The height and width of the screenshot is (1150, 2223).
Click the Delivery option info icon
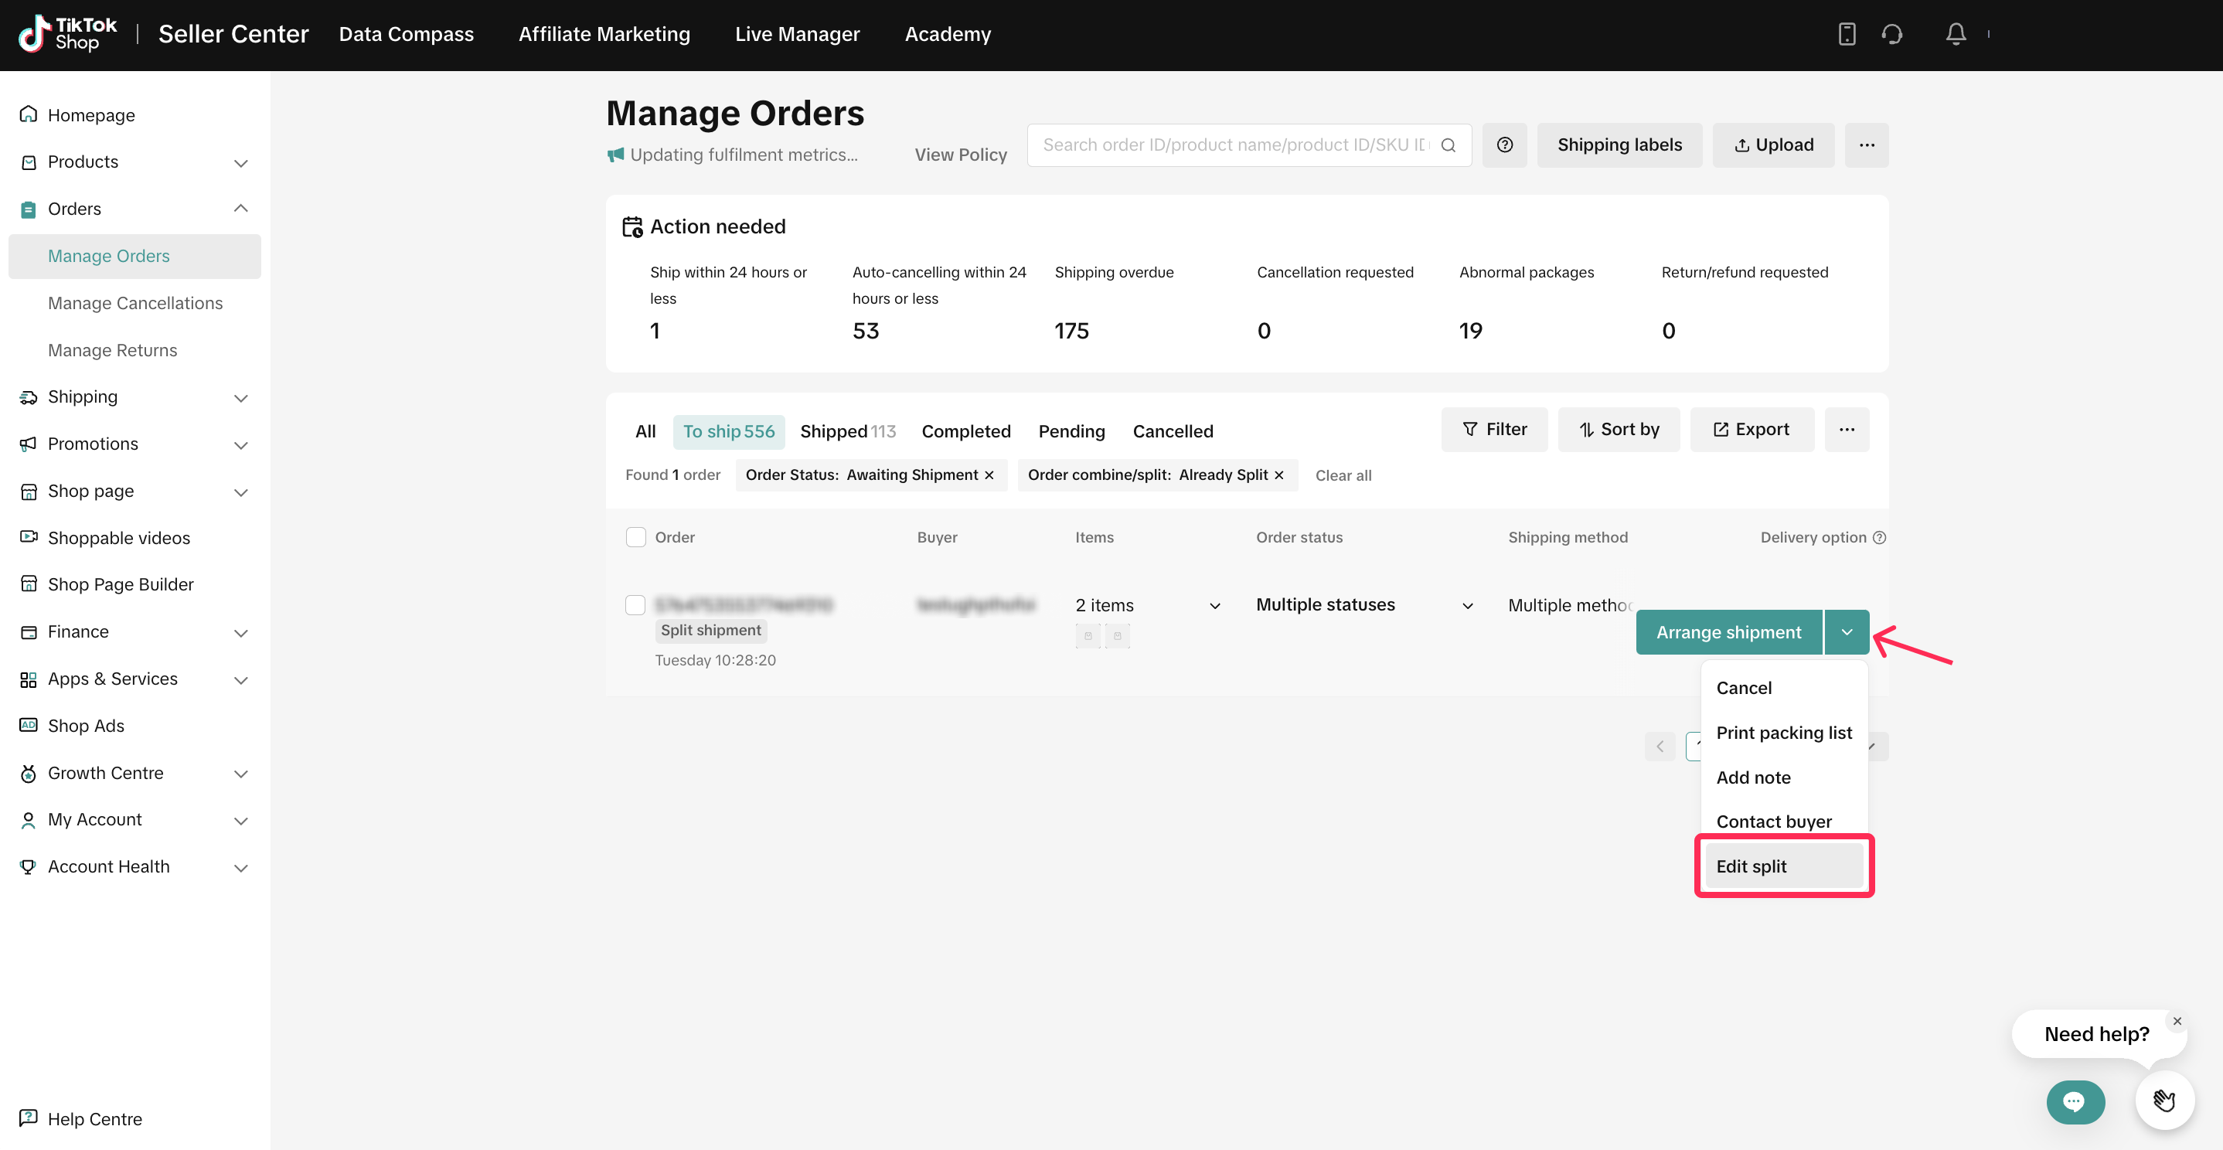pos(1880,537)
